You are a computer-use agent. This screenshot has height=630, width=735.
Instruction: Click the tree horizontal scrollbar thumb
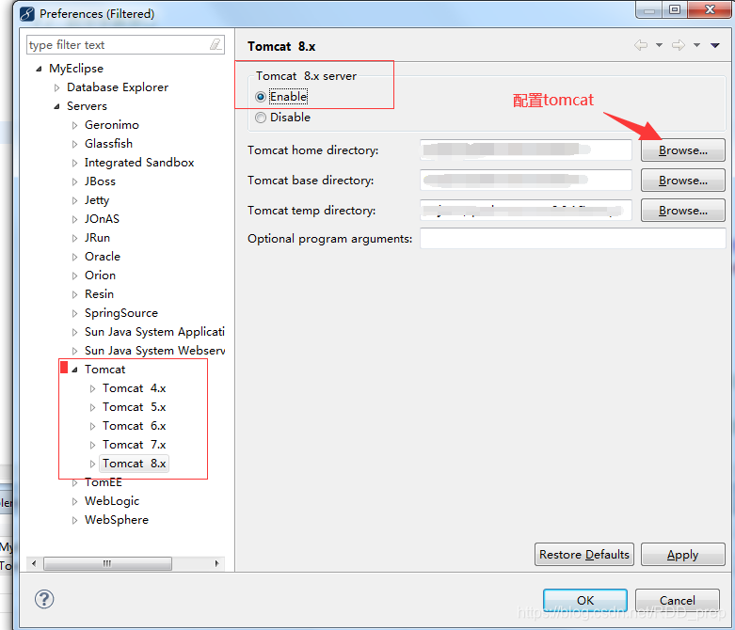(107, 563)
